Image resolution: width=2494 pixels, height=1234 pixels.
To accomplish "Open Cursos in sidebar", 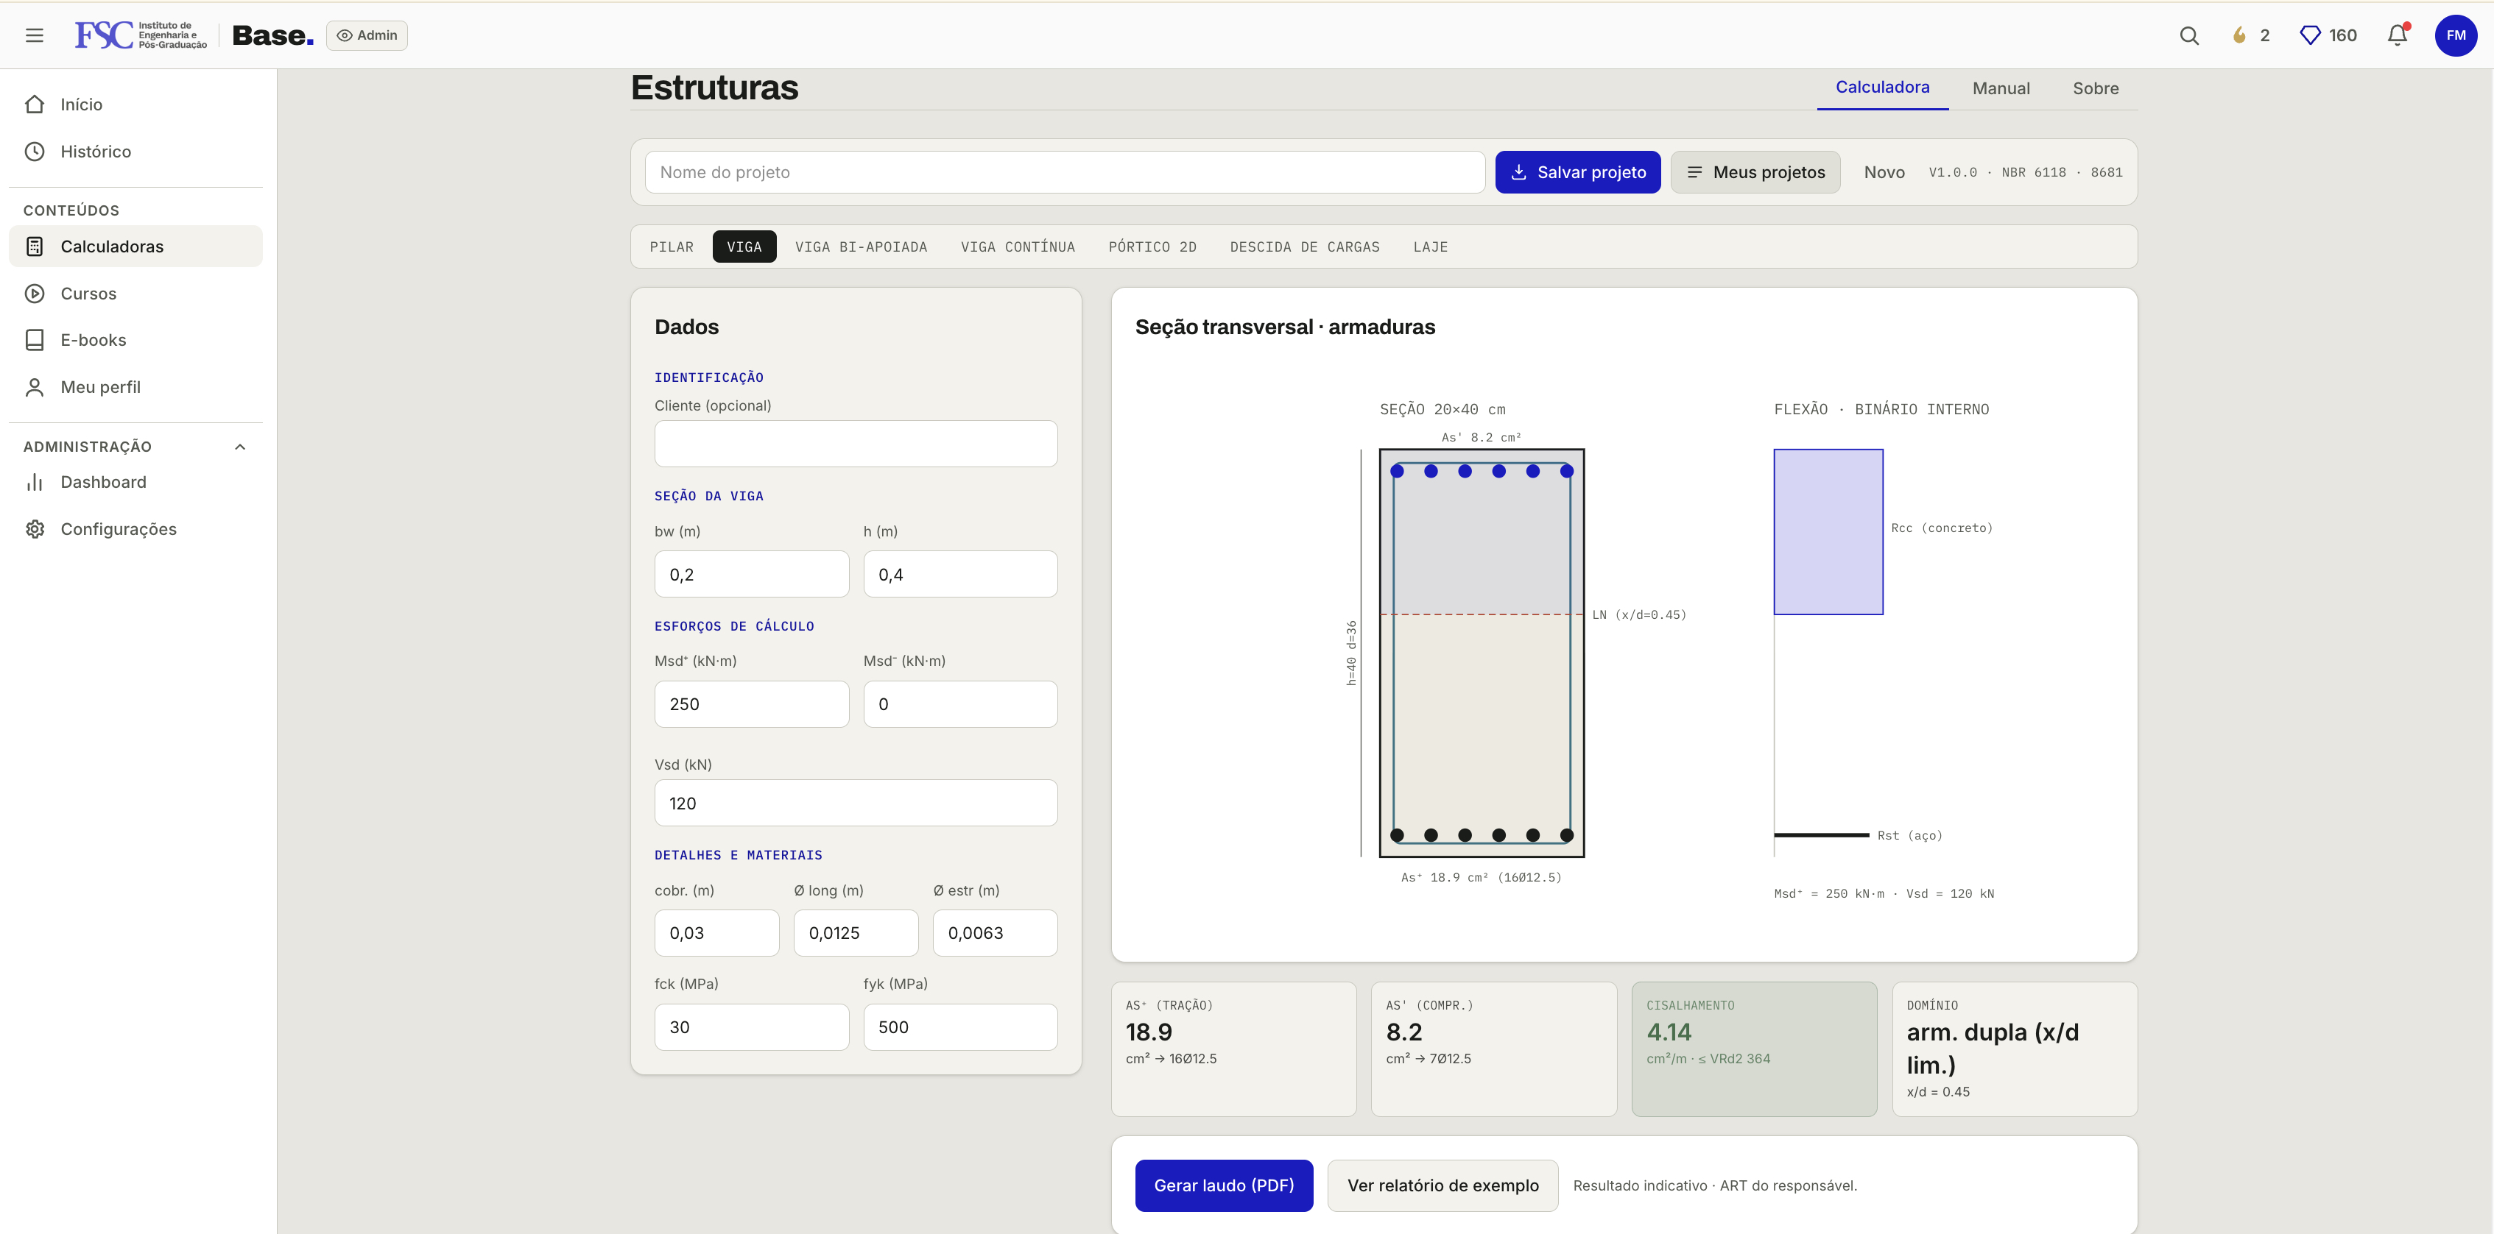I will coord(135,294).
